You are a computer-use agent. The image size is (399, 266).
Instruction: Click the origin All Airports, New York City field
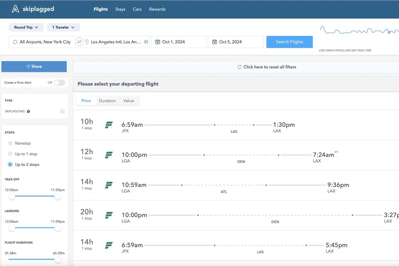44,42
